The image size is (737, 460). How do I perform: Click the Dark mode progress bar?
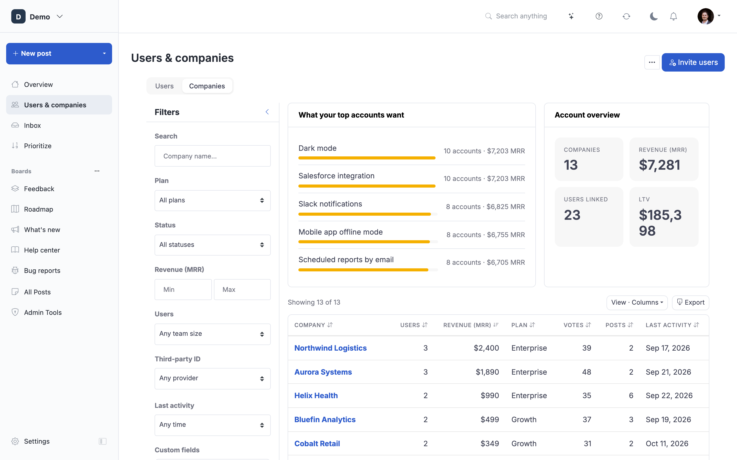tap(367, 158)
